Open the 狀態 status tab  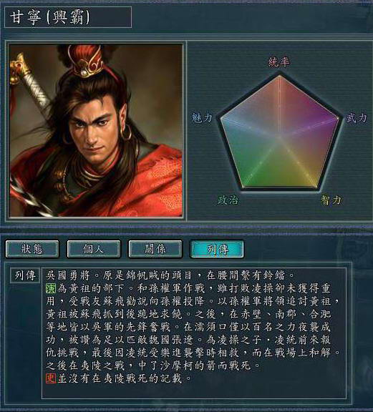(32, 249)
